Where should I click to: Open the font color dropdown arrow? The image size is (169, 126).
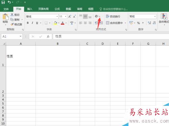coord(66,23)
